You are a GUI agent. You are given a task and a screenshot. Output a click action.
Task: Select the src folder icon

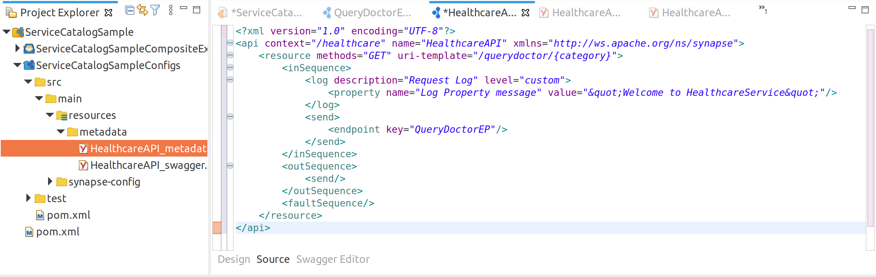coord(40,82)
